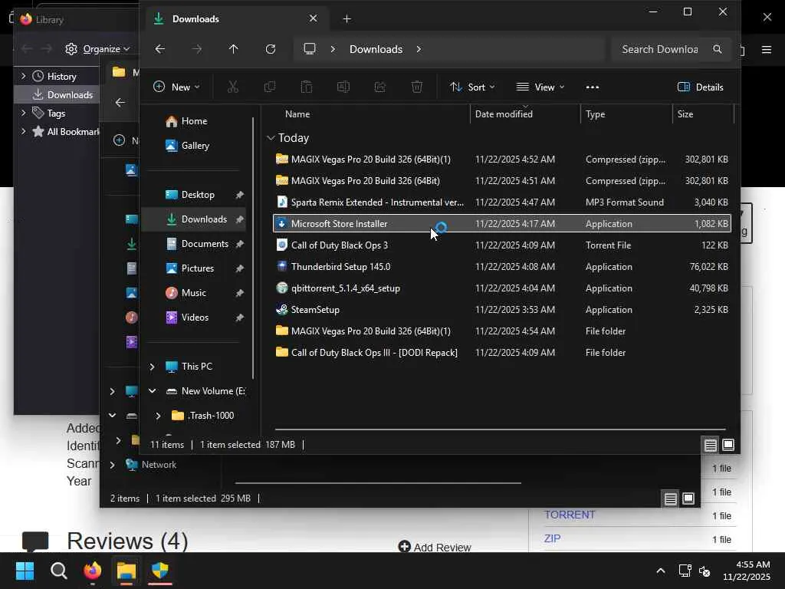Viewport: 785px width, 589px height.
Task: Expand the .Trash-1000 folder node
Action: 158,416
